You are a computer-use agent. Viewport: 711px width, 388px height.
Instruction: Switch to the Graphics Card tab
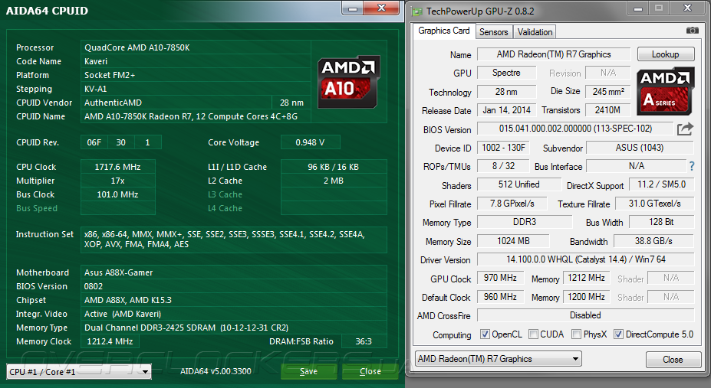(443, 31)
